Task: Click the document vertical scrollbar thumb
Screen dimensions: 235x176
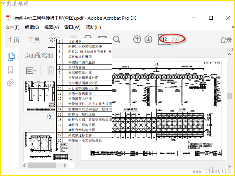Action: 229,96
